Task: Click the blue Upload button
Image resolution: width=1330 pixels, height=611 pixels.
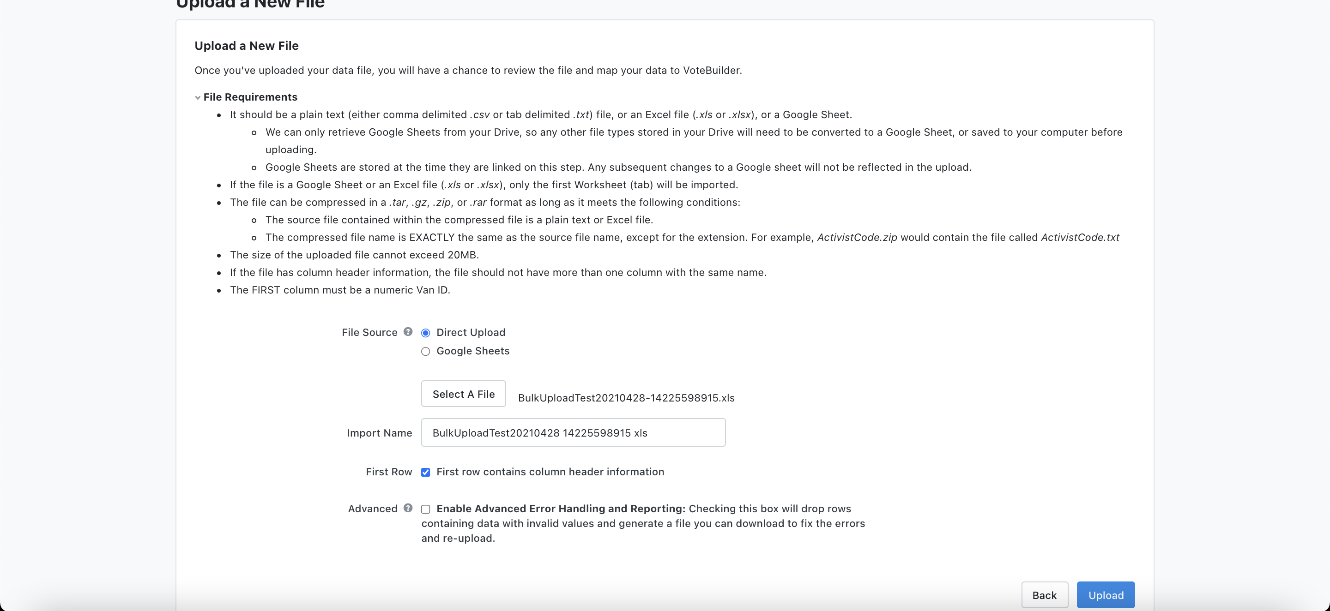Action: click(x=1106, y=595)
